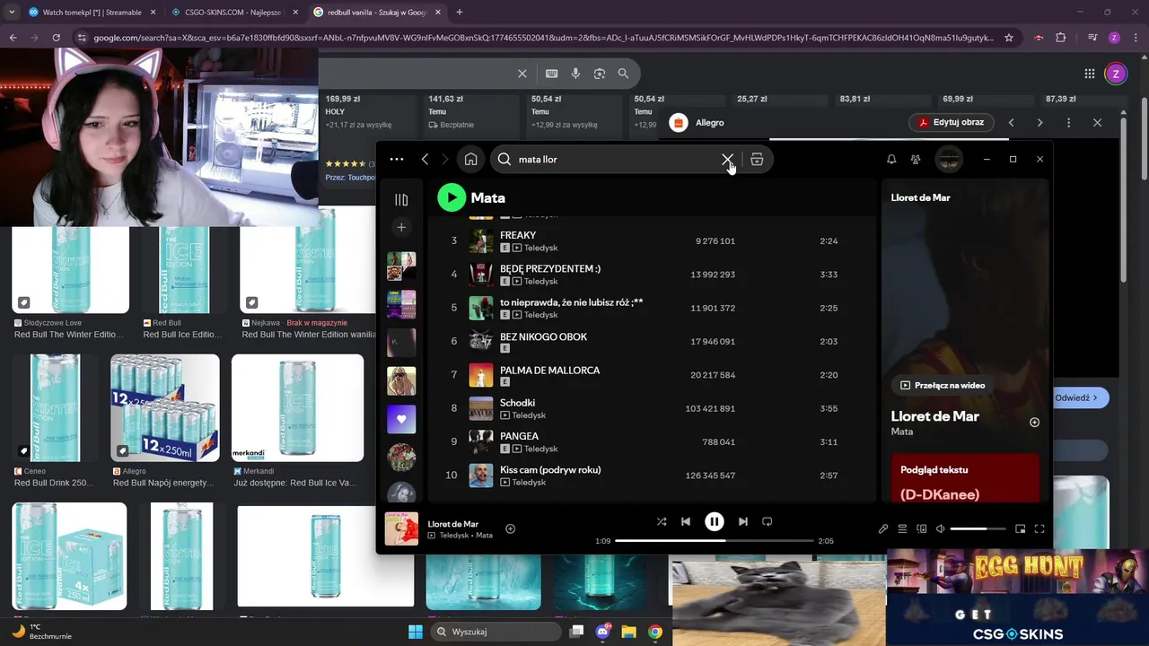Click in the Spotify search input
This screenshot has height=646, width=1149.
tap(618, 160)
